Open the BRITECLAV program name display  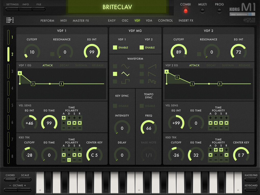[x=117, y=7]
